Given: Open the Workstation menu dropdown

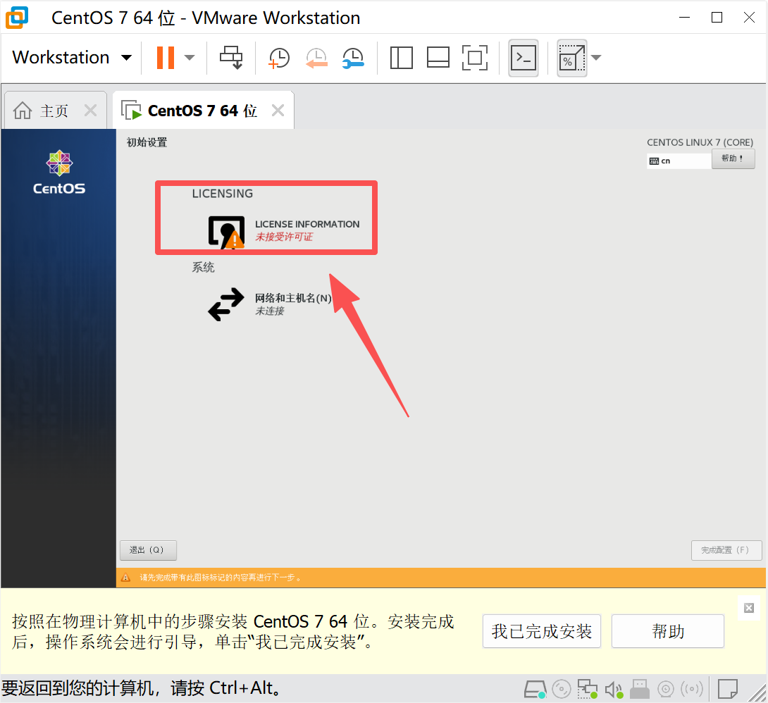Looking at the screenshot, I should point(71,58).
